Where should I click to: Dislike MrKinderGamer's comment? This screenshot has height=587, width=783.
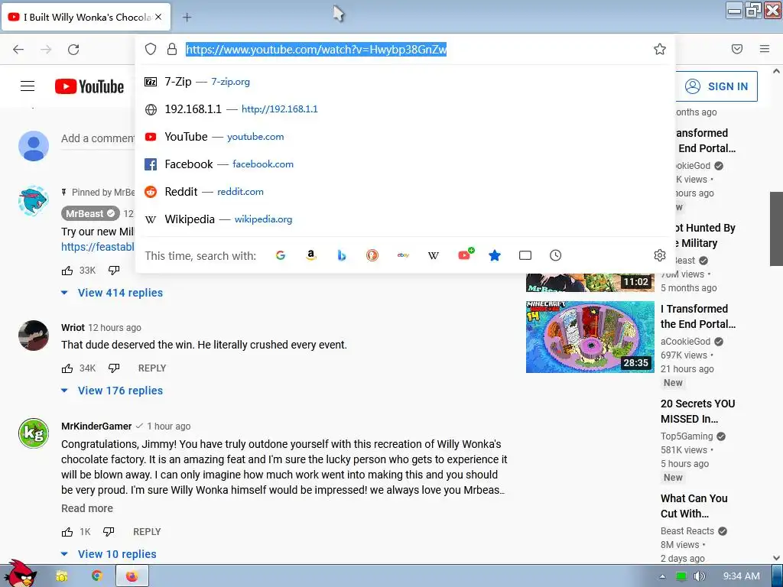tap(109, 532)
